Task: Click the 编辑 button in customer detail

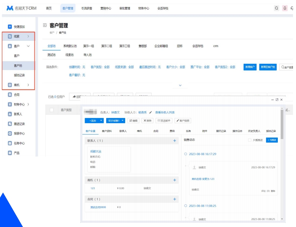Action: (x=133, y=121)
